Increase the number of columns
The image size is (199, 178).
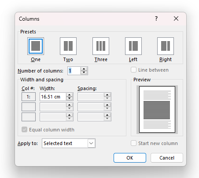84,69
